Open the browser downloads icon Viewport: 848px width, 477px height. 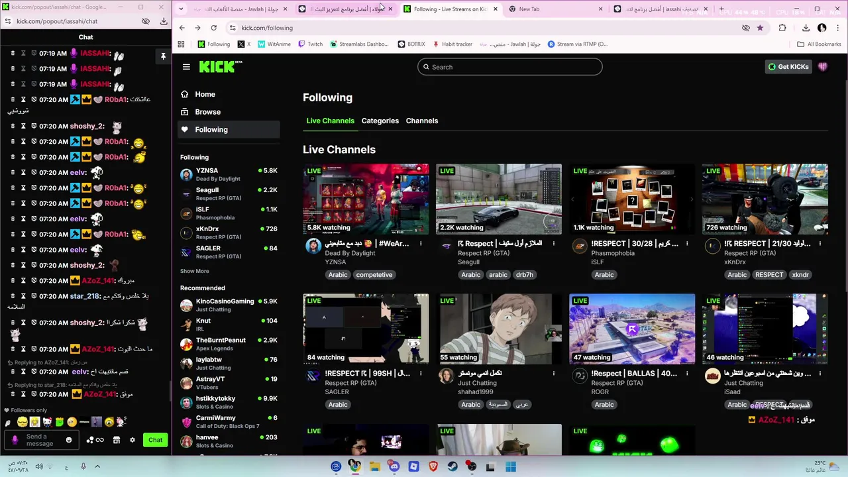point(806,28)
